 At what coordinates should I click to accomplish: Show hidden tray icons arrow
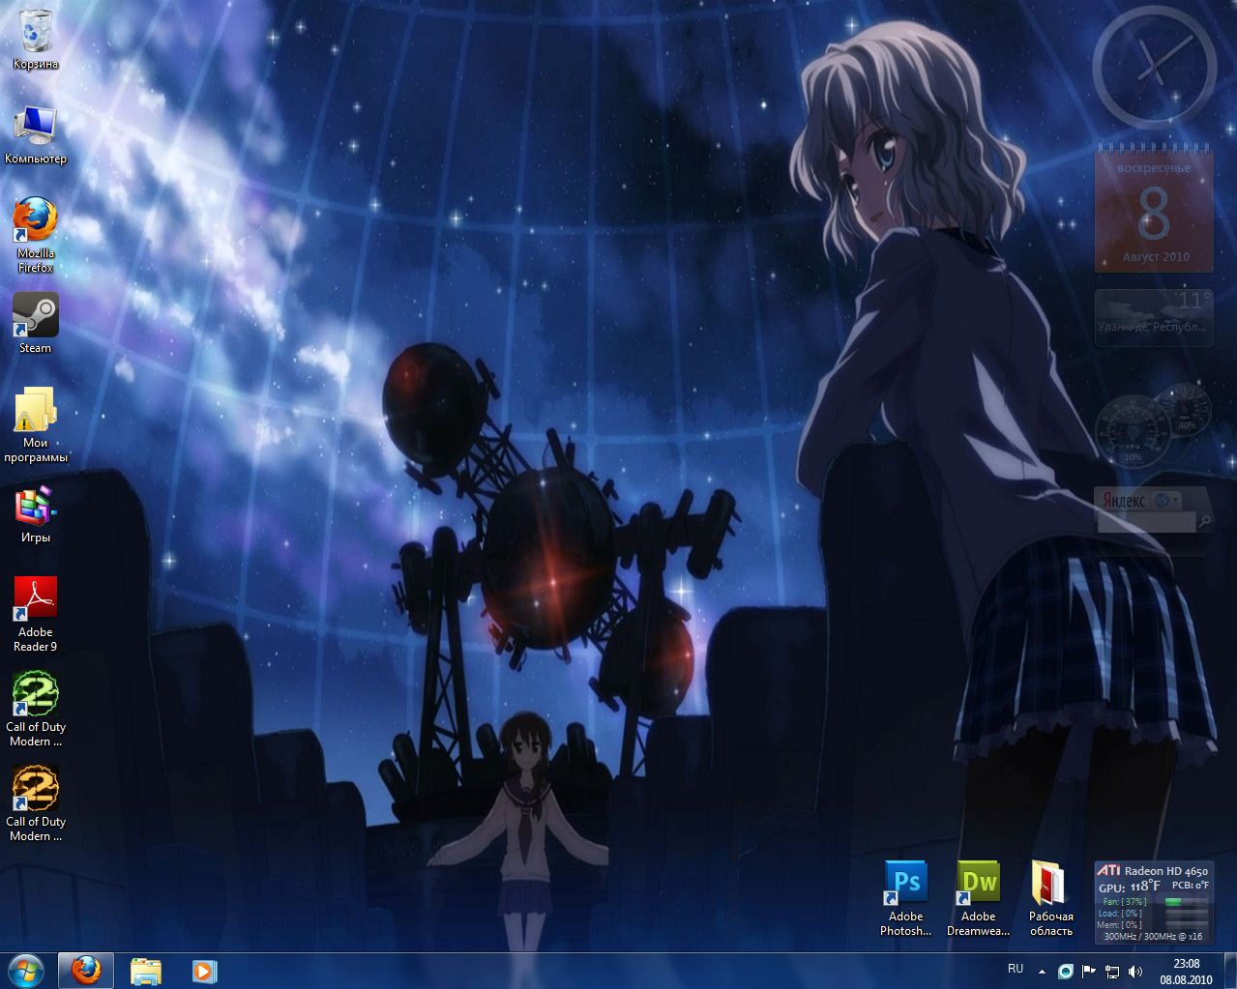click(1042, 972)
